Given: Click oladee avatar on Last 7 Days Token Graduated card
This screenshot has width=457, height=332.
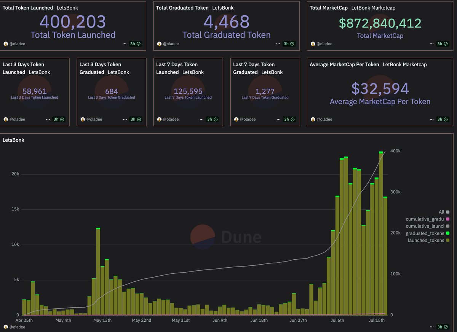Looking at the screenshot, I should [x=236, y=119].
